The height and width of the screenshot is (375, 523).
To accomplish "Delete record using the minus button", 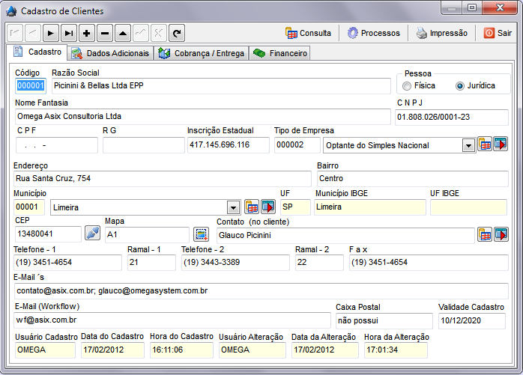I will (x=105, y=33).
